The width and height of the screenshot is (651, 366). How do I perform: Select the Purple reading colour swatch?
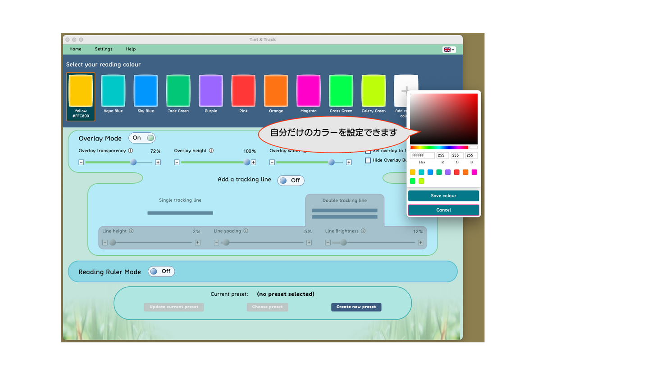211,91
